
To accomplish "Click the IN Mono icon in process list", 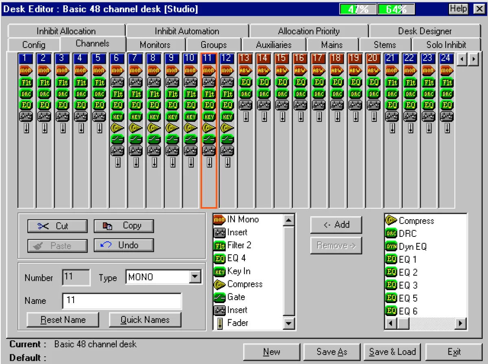I will point(220,220).
